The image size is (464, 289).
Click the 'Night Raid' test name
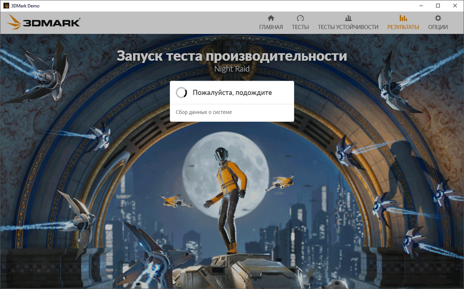tap(232, 69)
